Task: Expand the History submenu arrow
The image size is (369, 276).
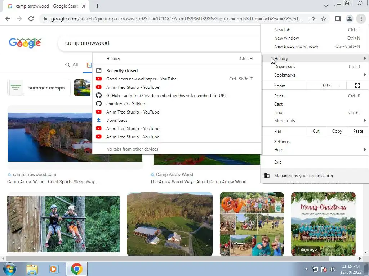Action: [x=365, y=58]
